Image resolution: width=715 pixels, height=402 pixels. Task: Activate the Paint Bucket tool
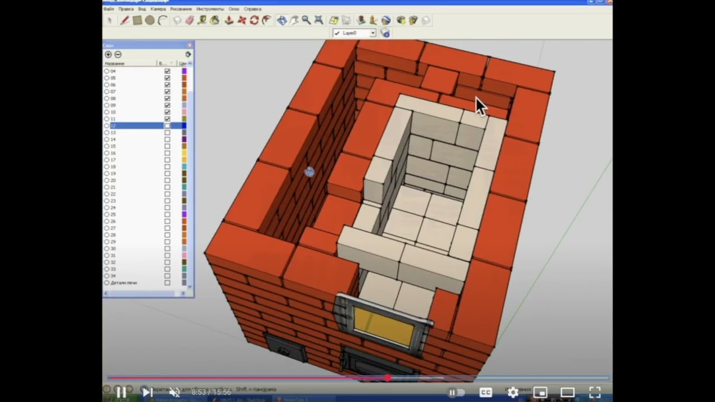click(214, 20)
